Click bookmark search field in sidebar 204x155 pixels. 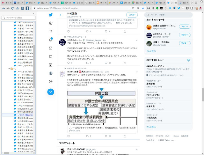tap(18, 18)
